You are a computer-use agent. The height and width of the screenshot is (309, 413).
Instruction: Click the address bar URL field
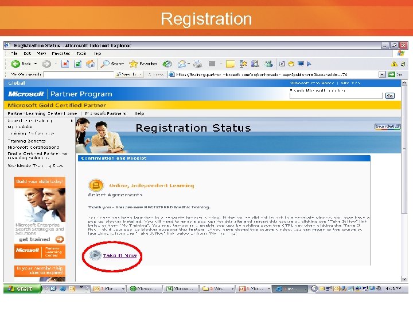point(273,74)
